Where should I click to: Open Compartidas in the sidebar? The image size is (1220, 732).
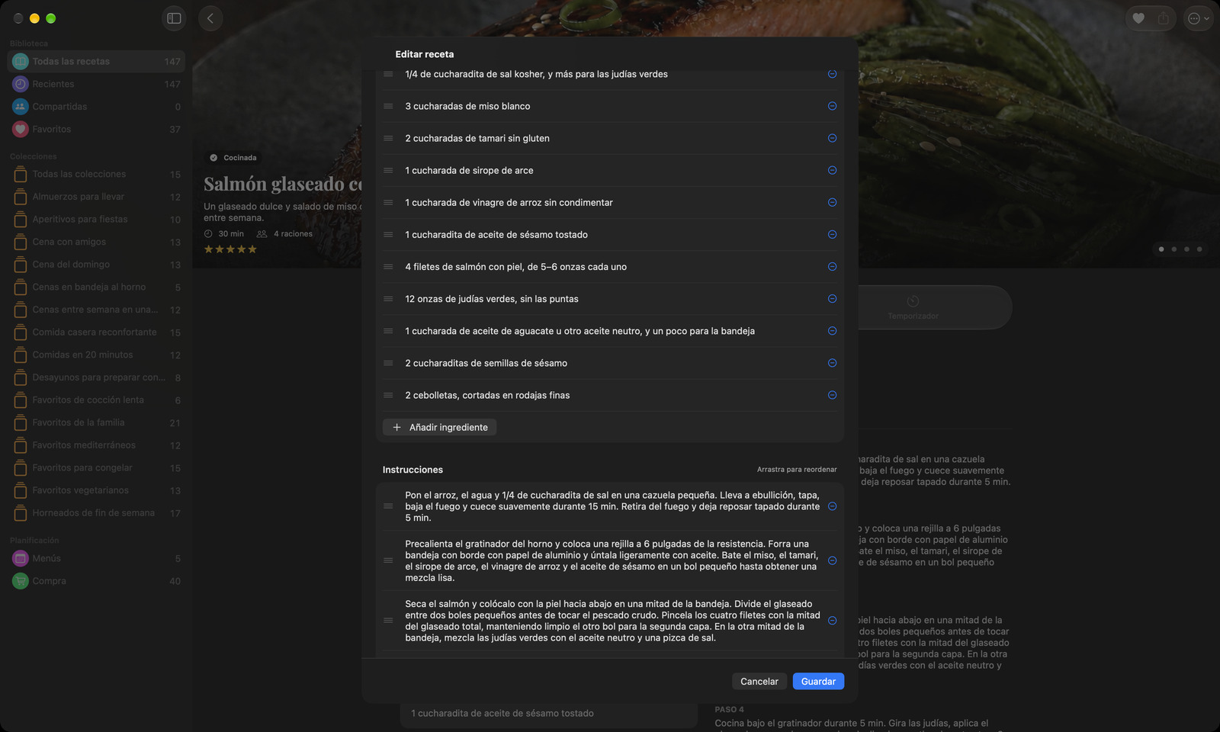coord(96,107)
